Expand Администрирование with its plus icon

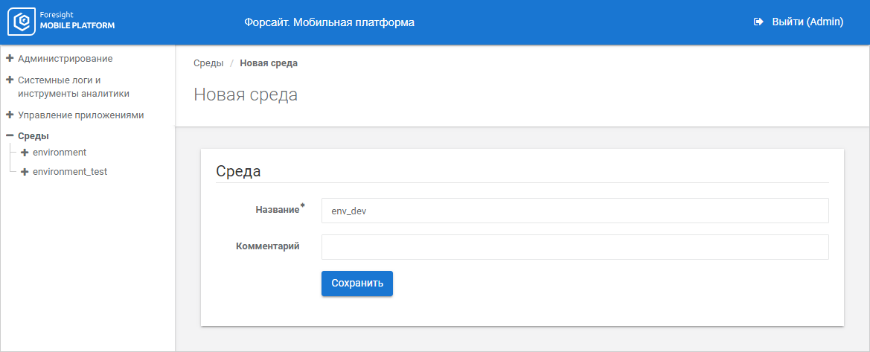point(10,58)
